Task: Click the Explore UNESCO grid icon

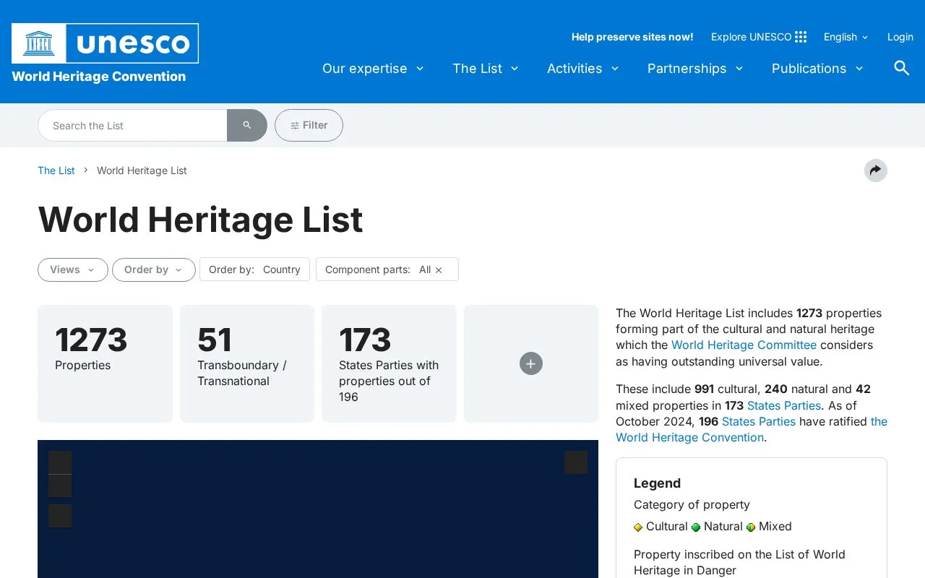Action: click(x=801, y=37)
